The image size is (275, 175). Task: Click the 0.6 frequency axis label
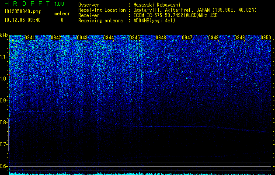(x=4, y=166)
